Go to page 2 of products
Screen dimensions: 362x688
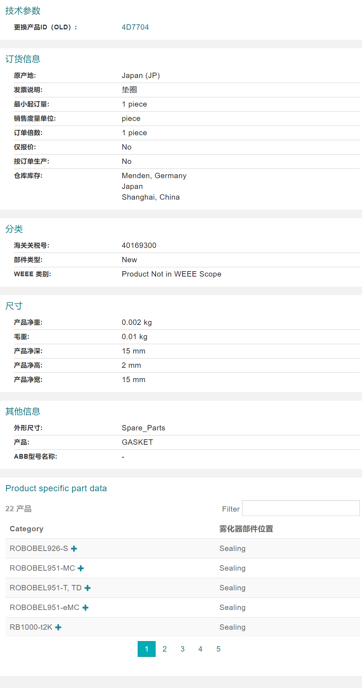click(x=165, y=649)
